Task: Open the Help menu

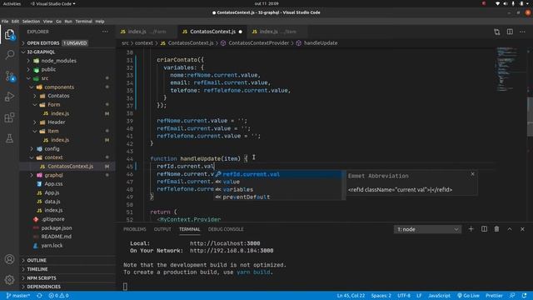Action: (x=100, y=22)
